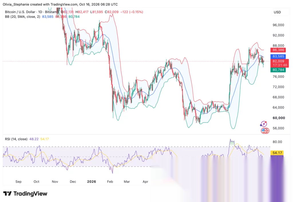Open BB (20, SMA, close, 2) indicator legend
The image size is (293, 202).
[22, 17]
